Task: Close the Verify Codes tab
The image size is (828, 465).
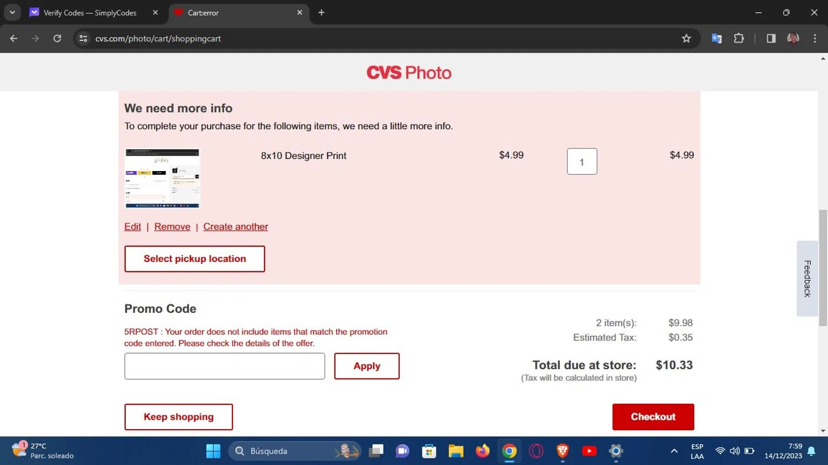Action: point(155,12)
